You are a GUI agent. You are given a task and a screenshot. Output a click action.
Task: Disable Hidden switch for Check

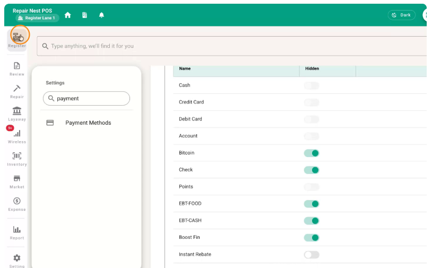point(312,170)
